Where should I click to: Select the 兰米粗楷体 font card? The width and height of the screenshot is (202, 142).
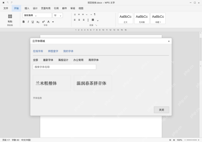52,83
